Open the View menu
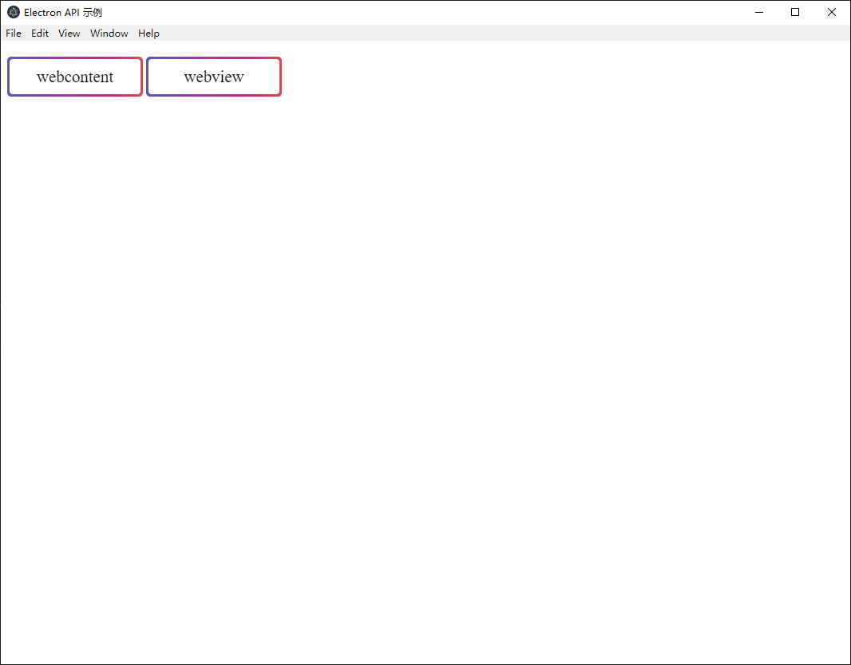 (x=69, y=33)
